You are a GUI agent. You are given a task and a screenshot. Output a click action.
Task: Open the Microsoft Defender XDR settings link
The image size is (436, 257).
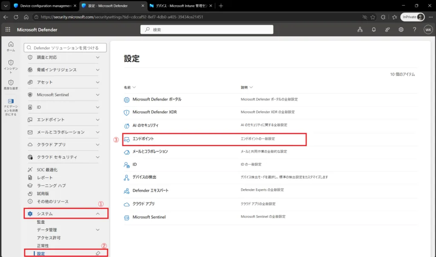click(155, 112)
